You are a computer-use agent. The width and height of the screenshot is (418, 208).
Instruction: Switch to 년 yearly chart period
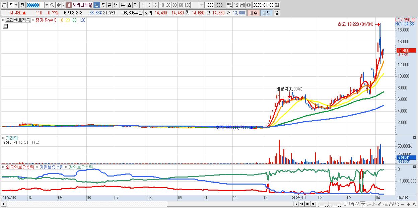point(116,5)
